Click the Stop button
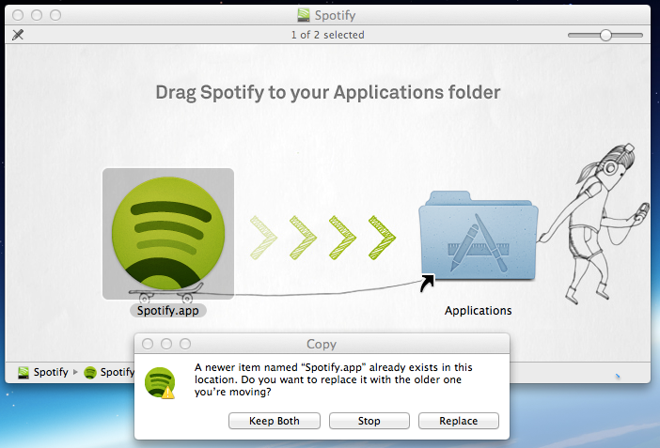The image size is (660, 448). (369, 421)
